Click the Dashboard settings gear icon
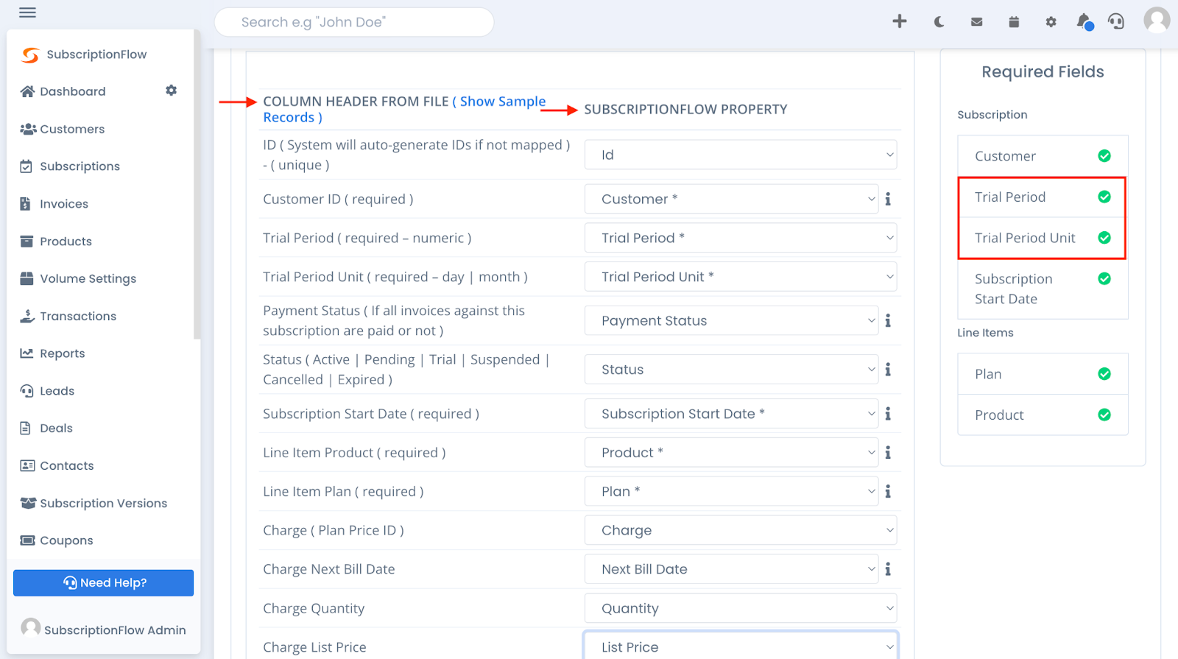 (x=171, y=91)
